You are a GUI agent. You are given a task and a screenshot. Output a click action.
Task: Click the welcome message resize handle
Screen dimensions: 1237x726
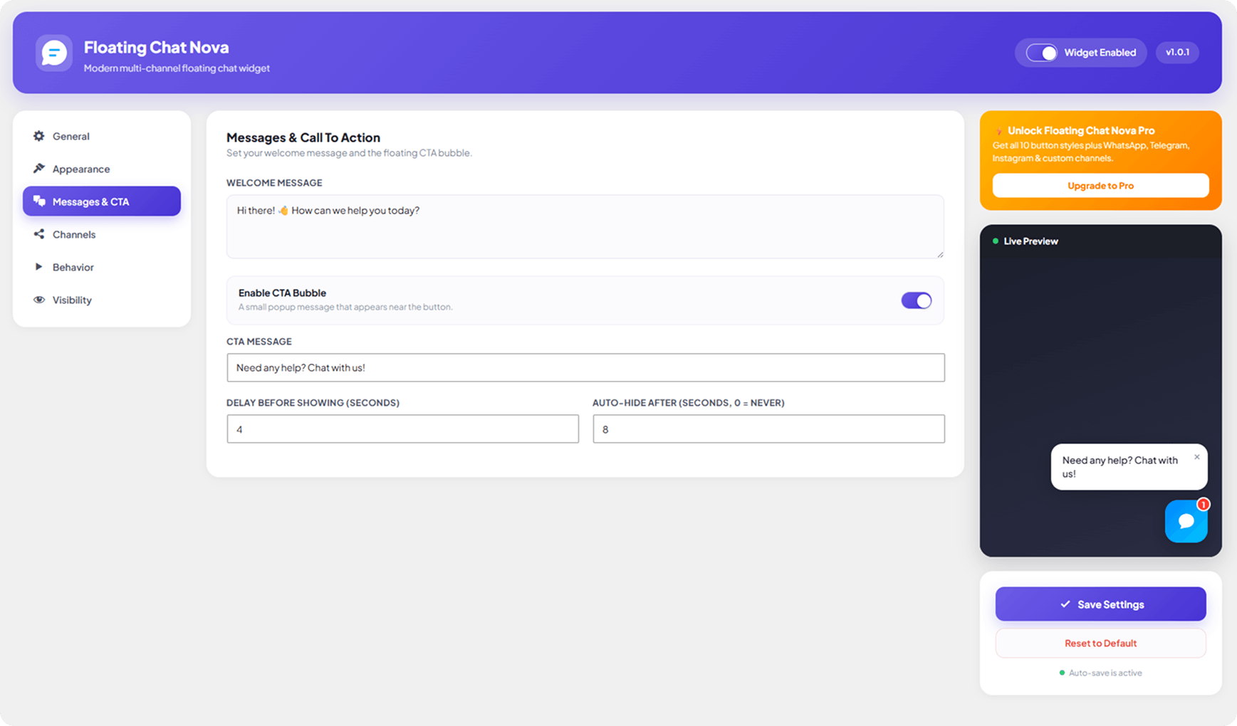coord(940,253)
